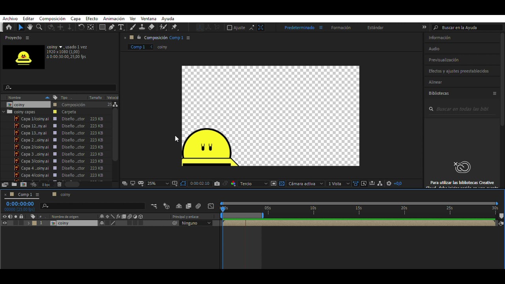Select the Puppet Pin tool
Screen dimensions: 505x284
(x=174, y=27)
